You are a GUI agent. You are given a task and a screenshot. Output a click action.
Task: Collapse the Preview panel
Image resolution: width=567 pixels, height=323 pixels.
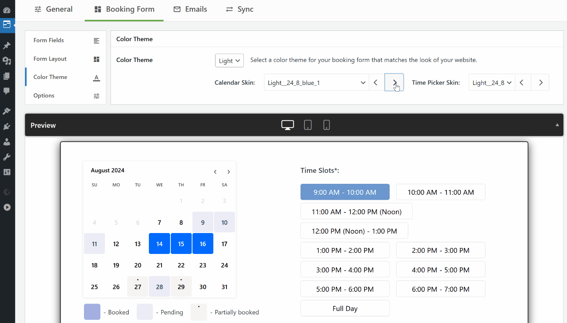tap(557, 125)
